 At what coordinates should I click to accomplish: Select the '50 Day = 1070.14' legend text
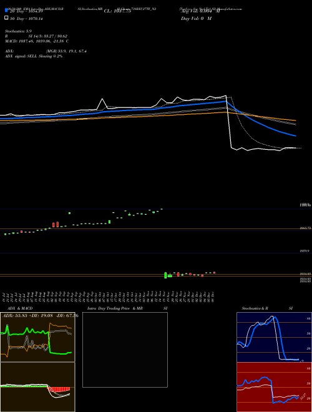coord(26,19)
